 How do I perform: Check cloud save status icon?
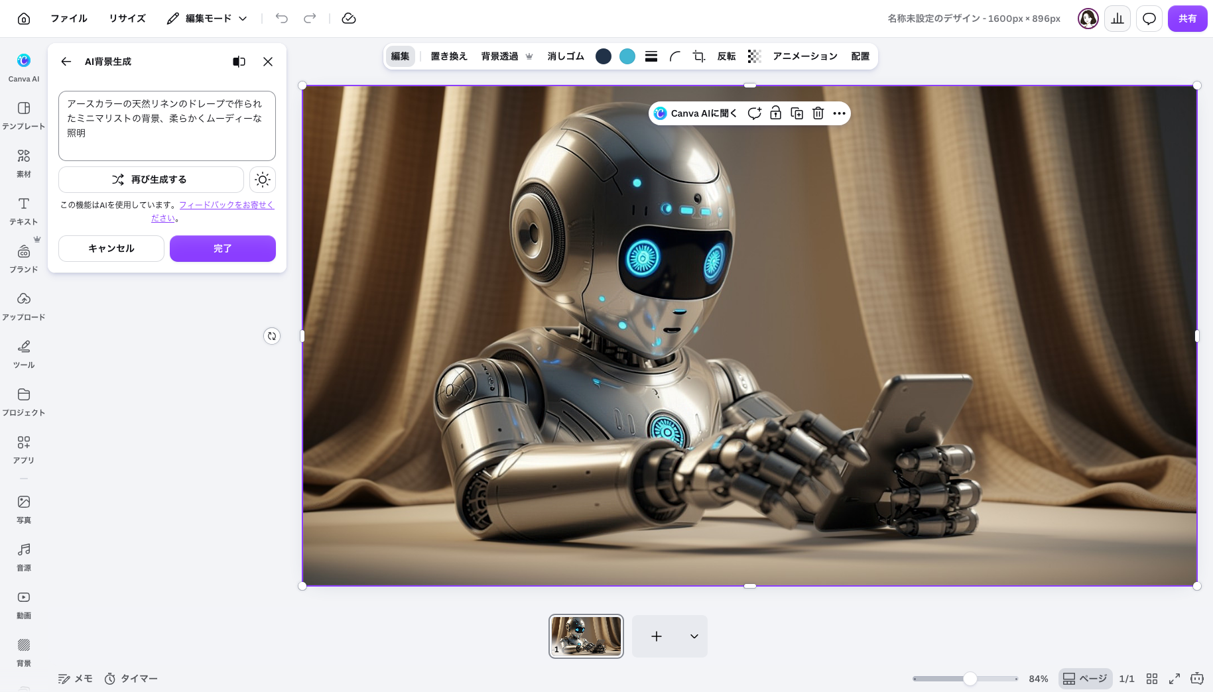tap(349, 19)
